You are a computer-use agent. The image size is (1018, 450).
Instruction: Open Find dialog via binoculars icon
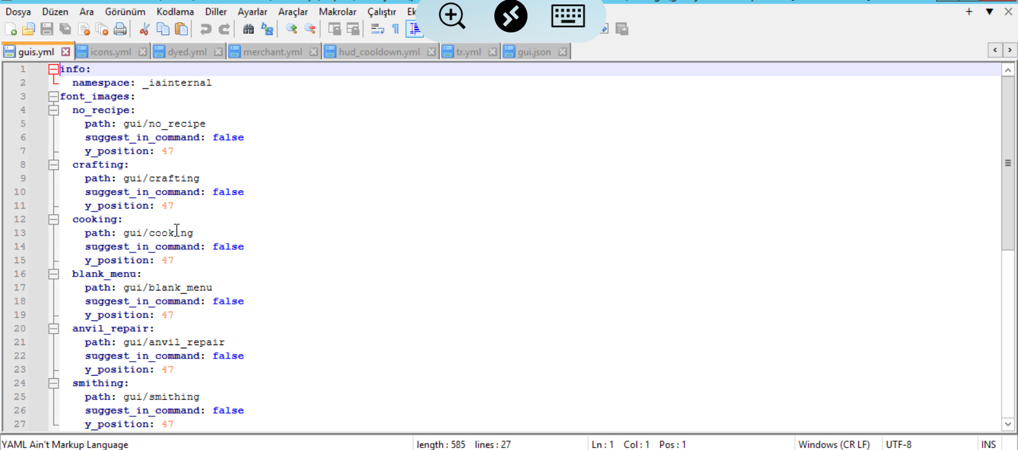click(x=248, y=29)
